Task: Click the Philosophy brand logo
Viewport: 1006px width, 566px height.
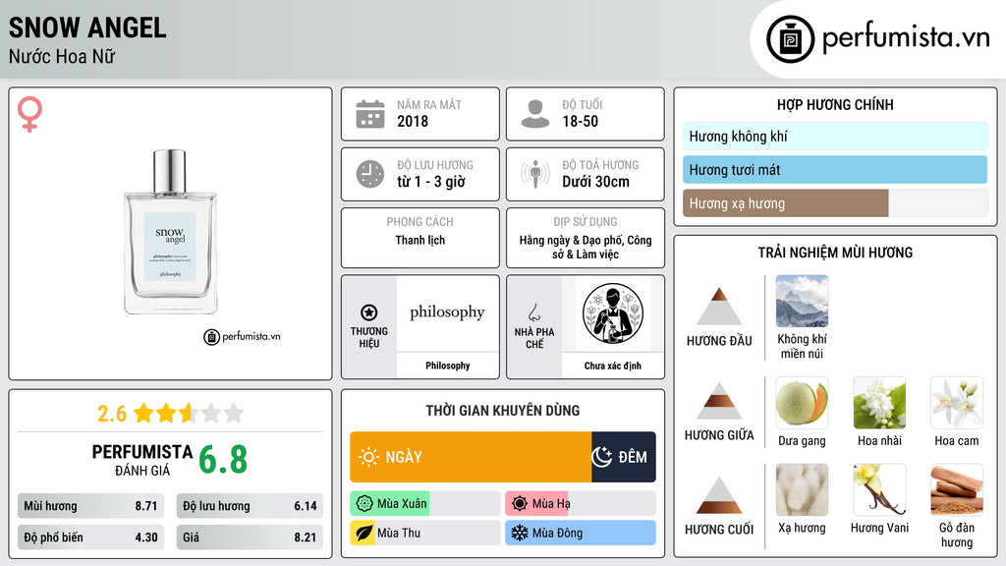Action: click(x=448, y=312)
